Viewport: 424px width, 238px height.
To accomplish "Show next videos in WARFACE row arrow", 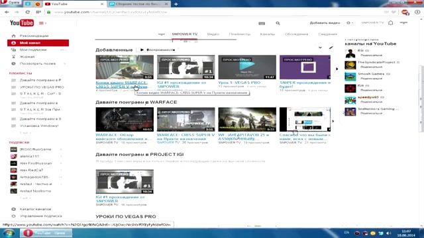I will coord(333,121).
